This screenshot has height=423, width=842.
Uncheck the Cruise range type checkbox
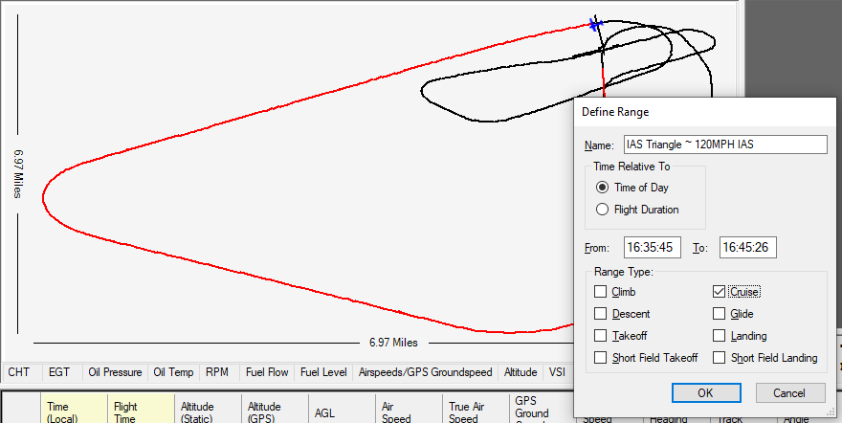[719, 292]
